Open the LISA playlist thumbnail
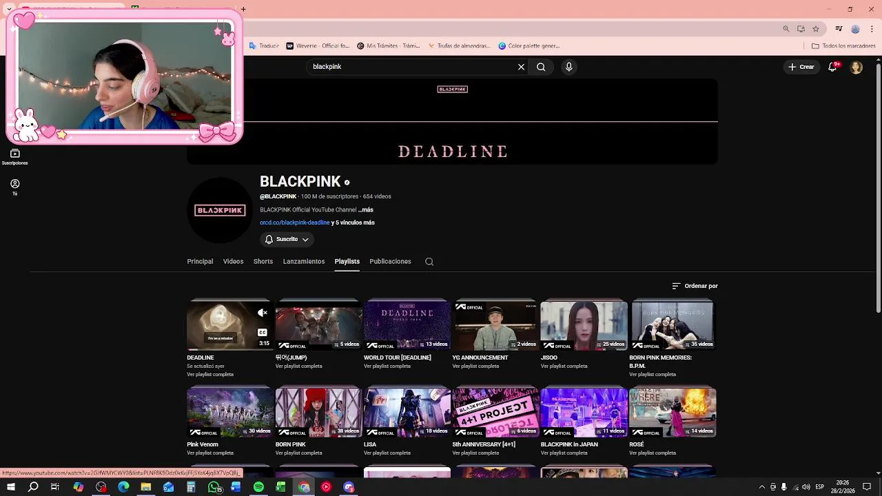Viewport: 882px width, 496px height. tap(407, 412)
